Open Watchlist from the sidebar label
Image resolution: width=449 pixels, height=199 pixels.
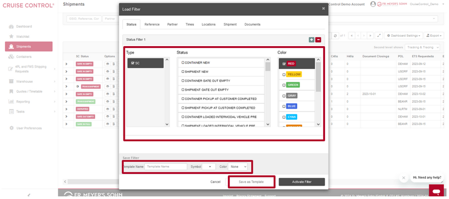(23, 37)
